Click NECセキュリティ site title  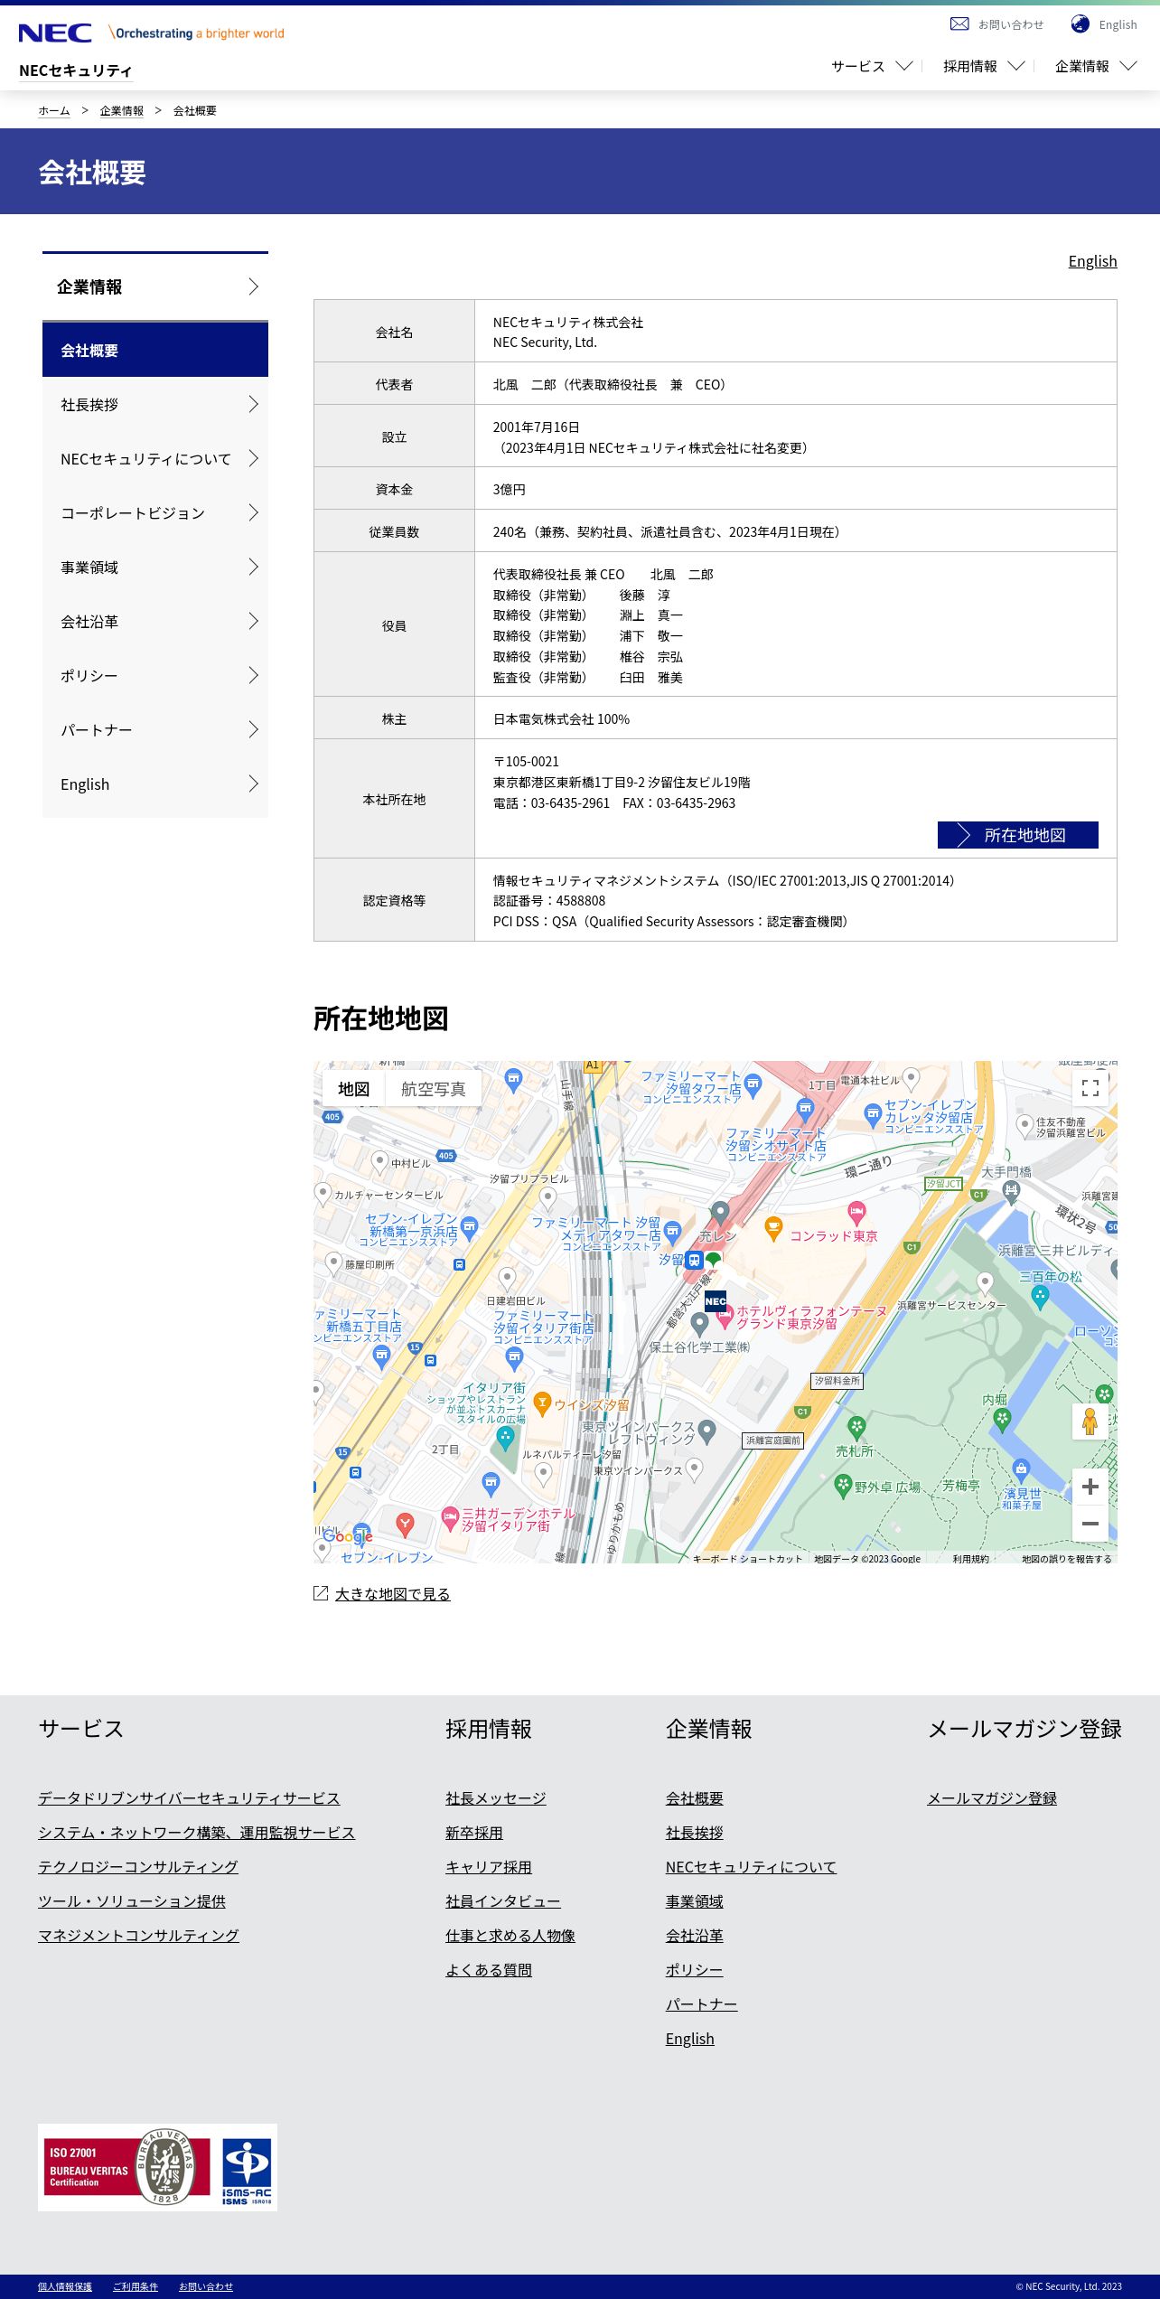76,70
